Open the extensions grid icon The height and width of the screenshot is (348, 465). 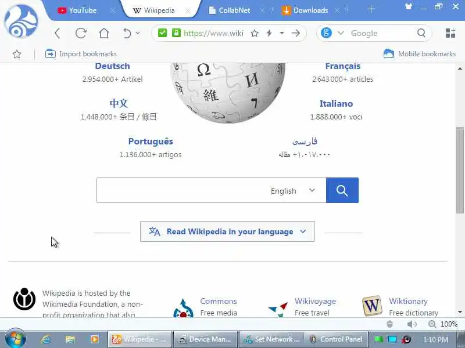pyautogui.click(x=450, y=33)
